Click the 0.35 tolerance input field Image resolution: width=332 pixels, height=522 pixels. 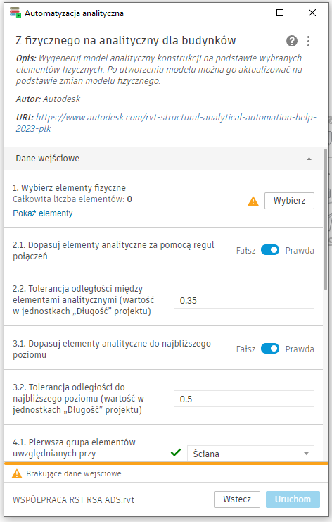(x=244, y=300)
